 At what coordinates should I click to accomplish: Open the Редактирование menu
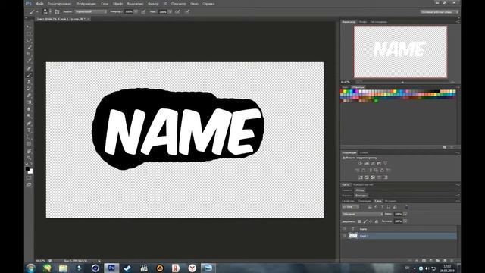(59, 4)
